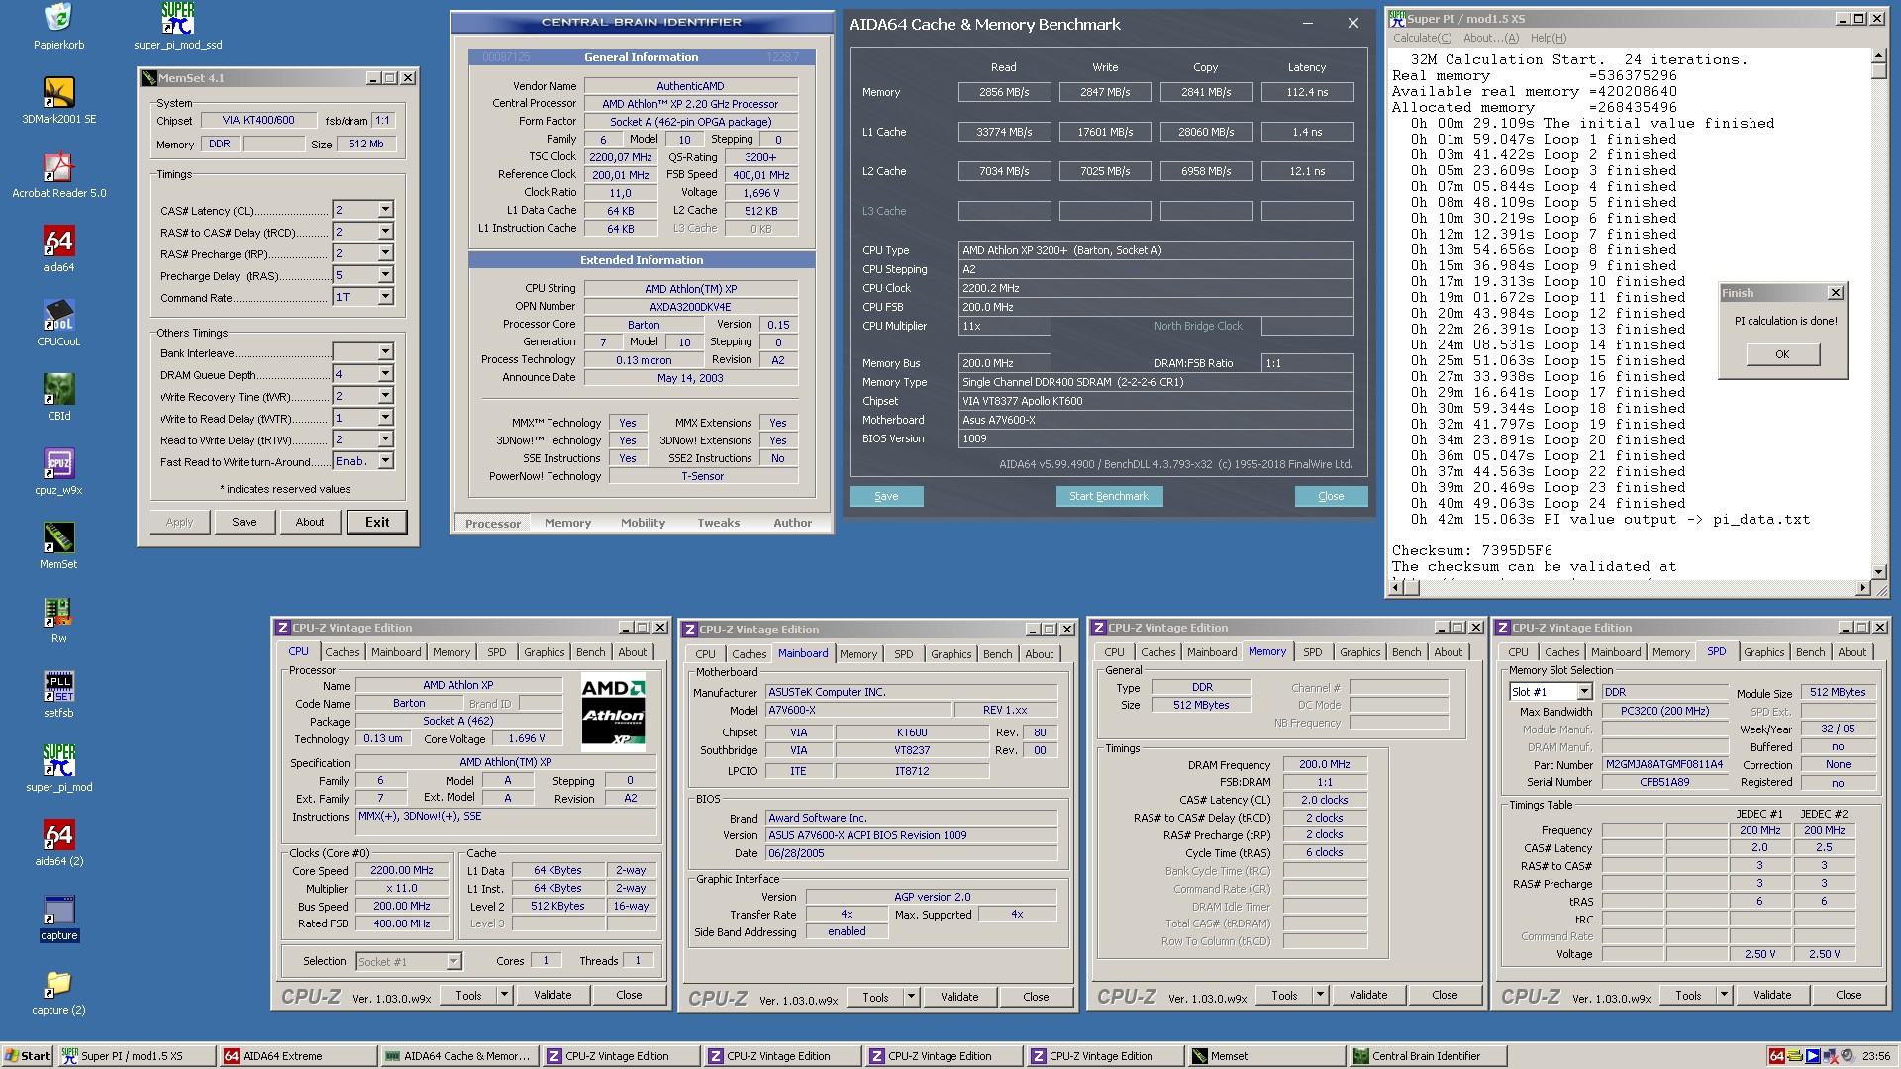Expand Write Recovery Time (tWR) dropdown
Image resolution: width=1901 pixels, height=1069 pixels.
[x=385, y=396]
